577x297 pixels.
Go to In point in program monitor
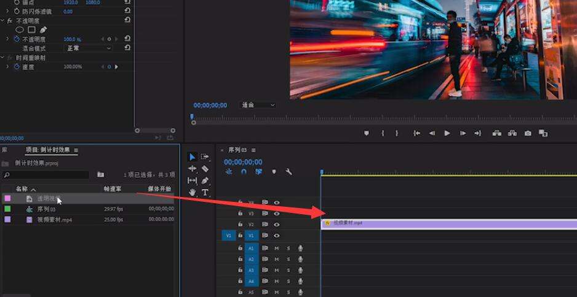(x=416, y=133)
